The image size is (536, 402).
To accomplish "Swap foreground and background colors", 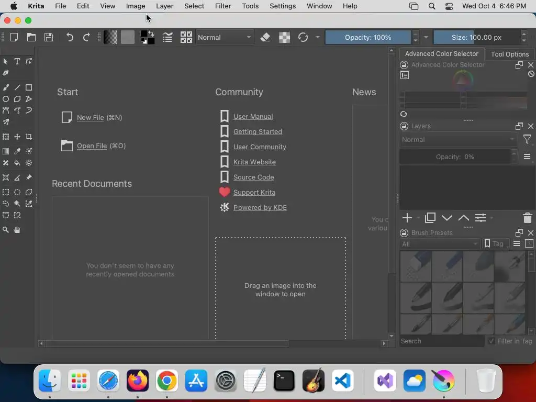I will 151,34.
